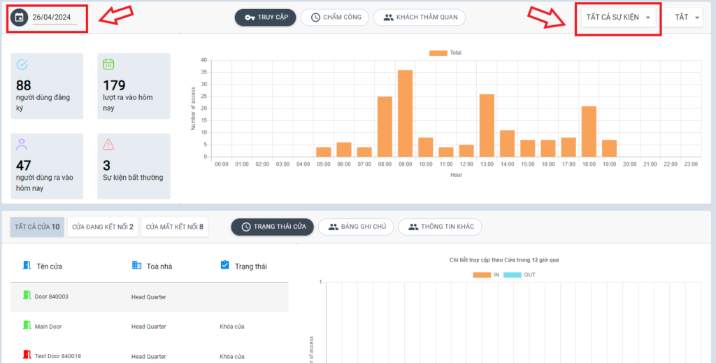Expand the TẤT CẢ SỰ KIỆN dropdown
This screenshot has height=363, width=716.
618,17
